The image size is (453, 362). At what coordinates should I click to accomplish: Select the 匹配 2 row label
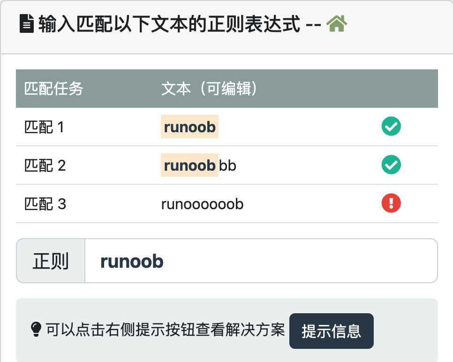45,166
